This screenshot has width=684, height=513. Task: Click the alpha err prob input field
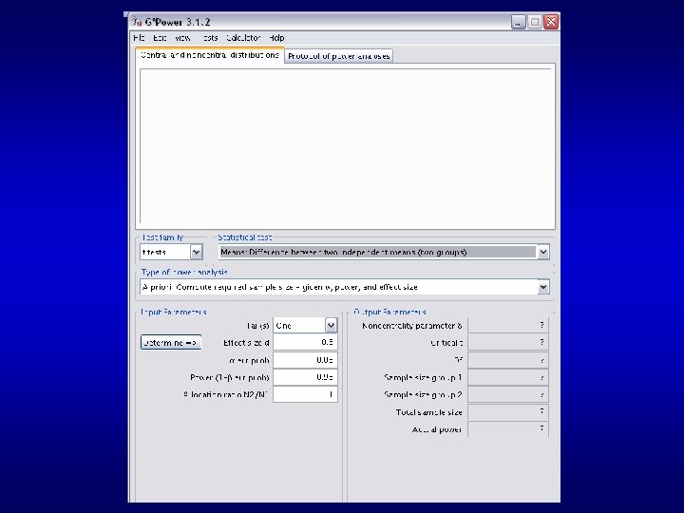pyautogui.click(x=305, y=360)
